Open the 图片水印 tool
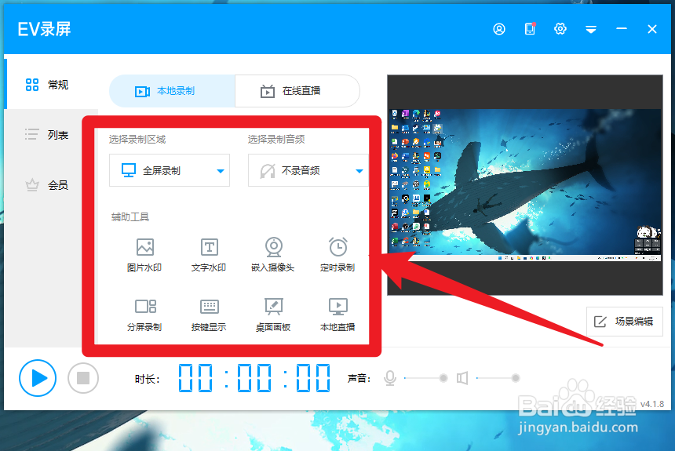 coord(144,255)
